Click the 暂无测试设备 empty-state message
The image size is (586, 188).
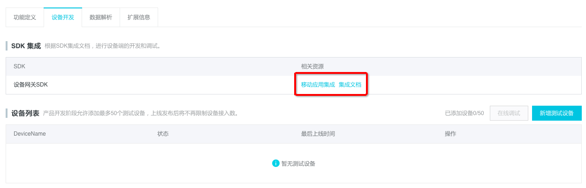pos(298,164)
